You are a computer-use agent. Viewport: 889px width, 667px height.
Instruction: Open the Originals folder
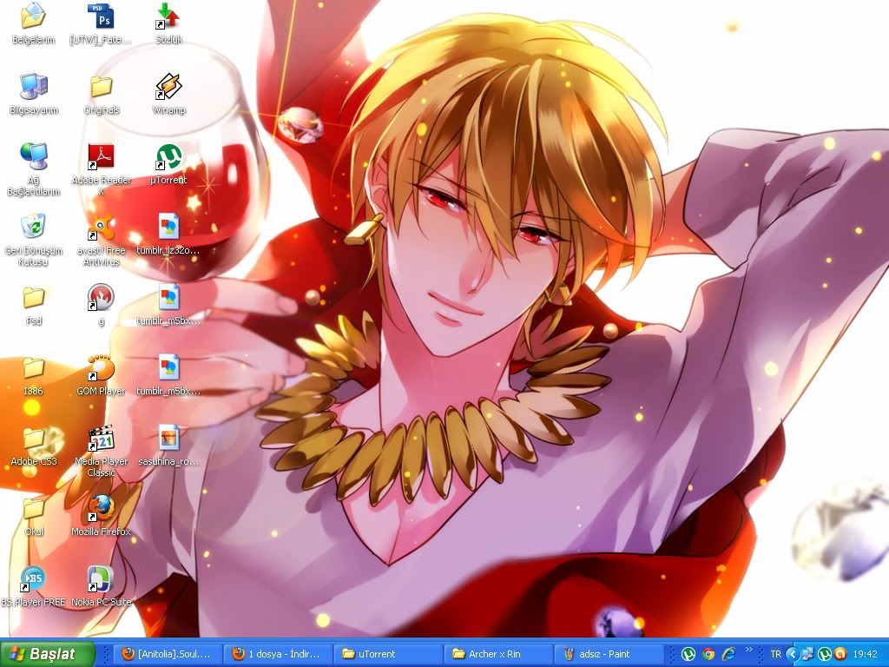coord(102,94)
